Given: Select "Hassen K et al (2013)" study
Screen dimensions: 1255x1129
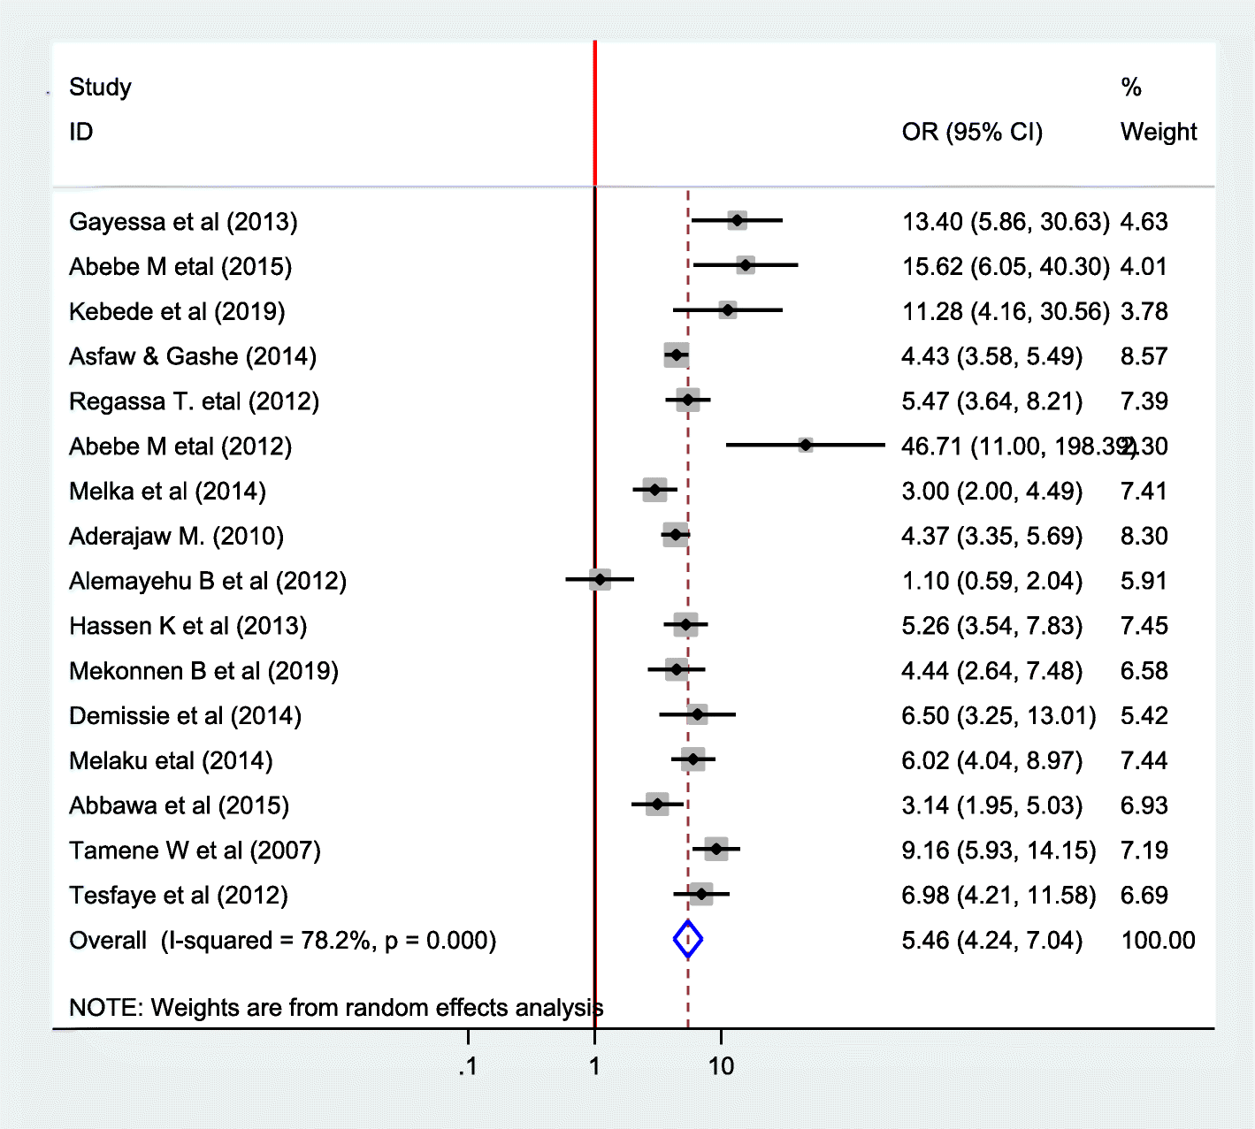Looking at the screenshot, I should 188,626.
